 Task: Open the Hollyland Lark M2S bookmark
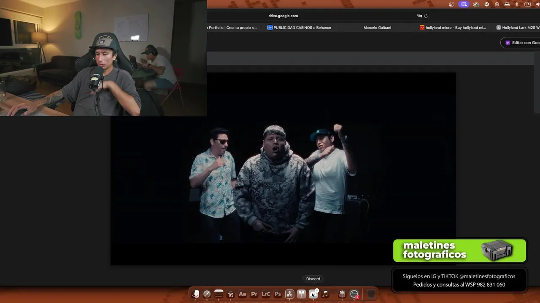tap(518, 27)
